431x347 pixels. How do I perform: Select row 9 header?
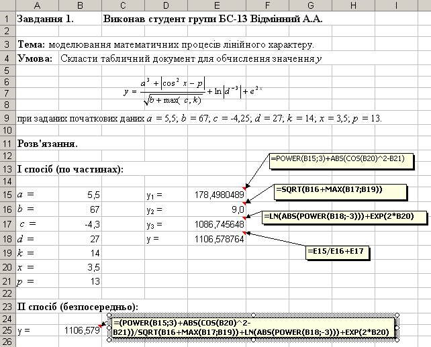[7, 118]
